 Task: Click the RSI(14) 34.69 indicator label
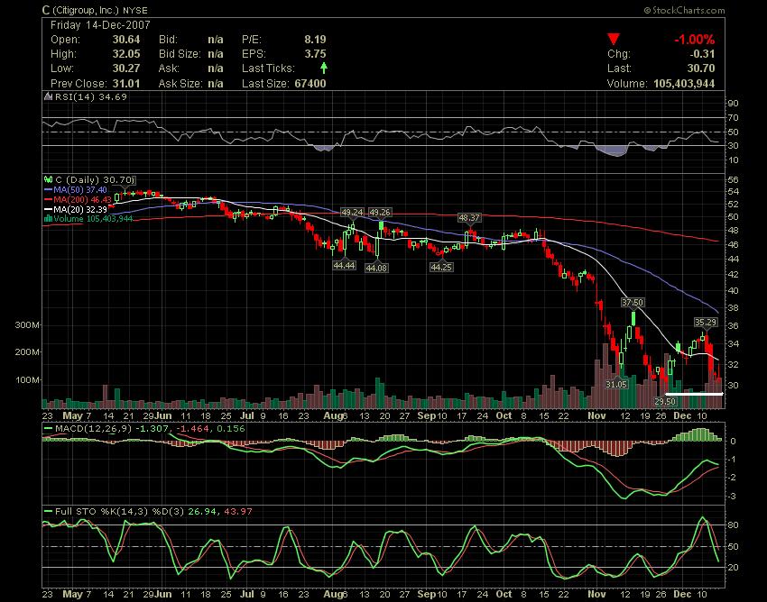90,96
